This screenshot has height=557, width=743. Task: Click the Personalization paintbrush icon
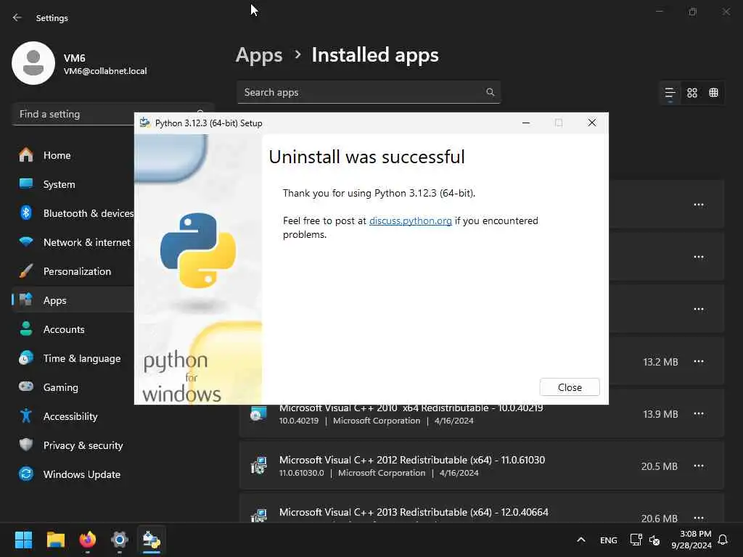pyautogui.click(x=26, y=271)
